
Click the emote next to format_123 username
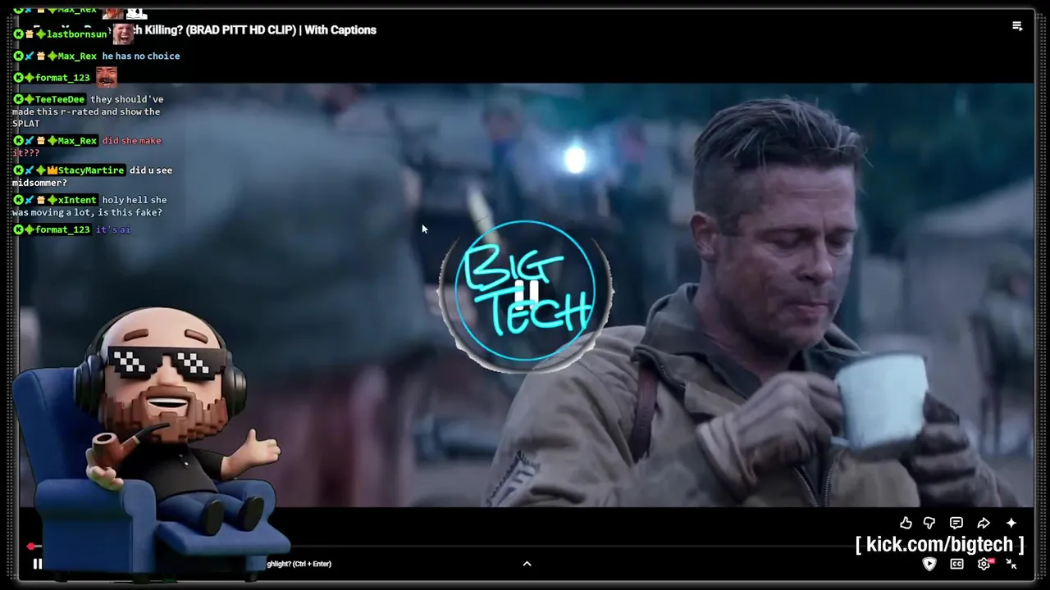click(x=107, y=77)
